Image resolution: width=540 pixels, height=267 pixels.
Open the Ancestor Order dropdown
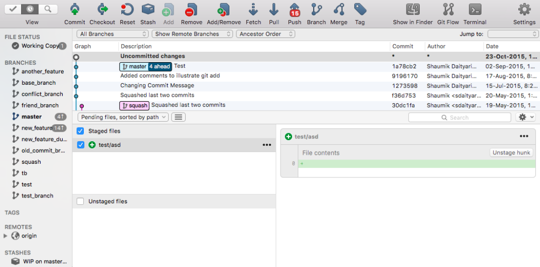[x=265, y=34]
